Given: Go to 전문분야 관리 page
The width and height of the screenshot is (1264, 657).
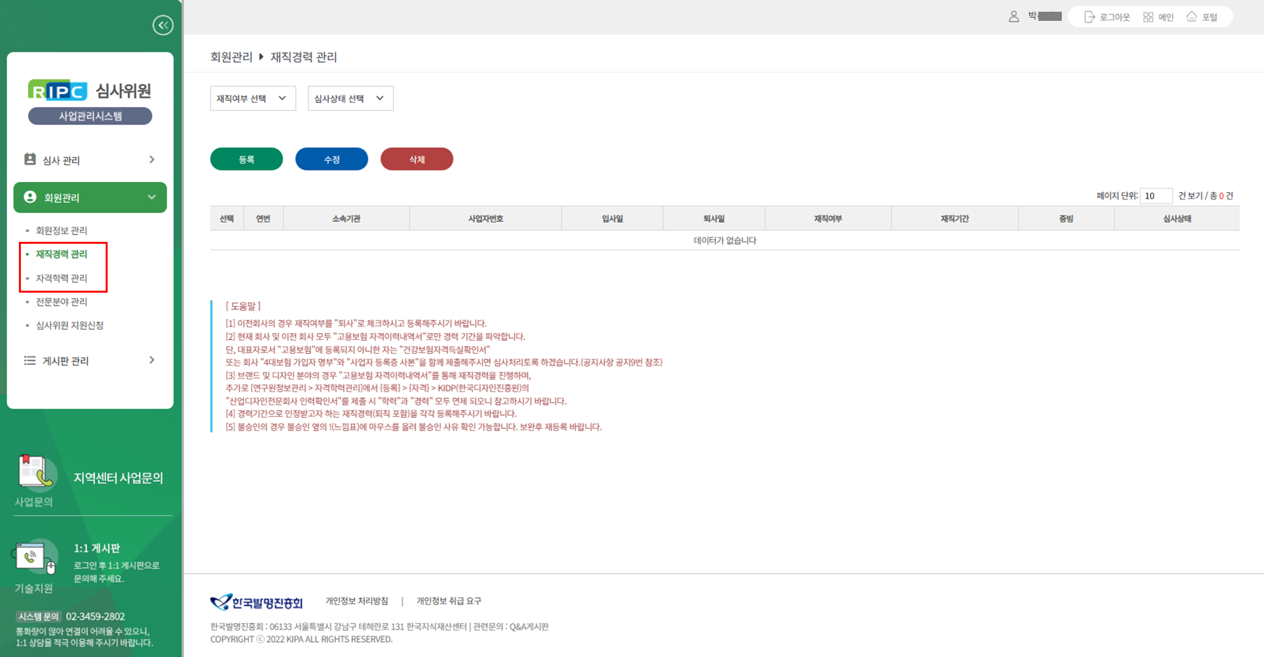Looking at the screenshot, I should (61, 302).
